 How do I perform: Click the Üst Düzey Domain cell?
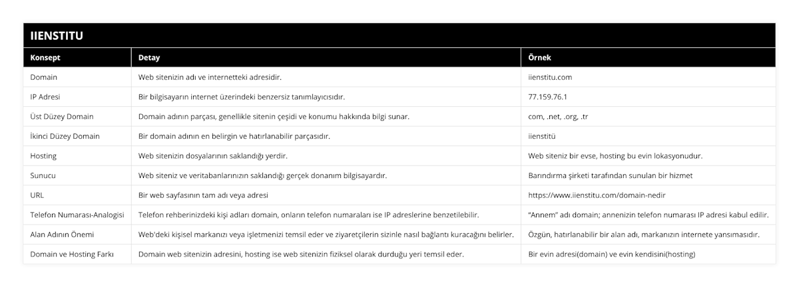tap(62, 116)
